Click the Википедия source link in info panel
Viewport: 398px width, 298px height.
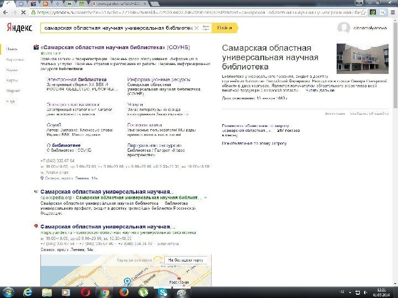[335, 114]
